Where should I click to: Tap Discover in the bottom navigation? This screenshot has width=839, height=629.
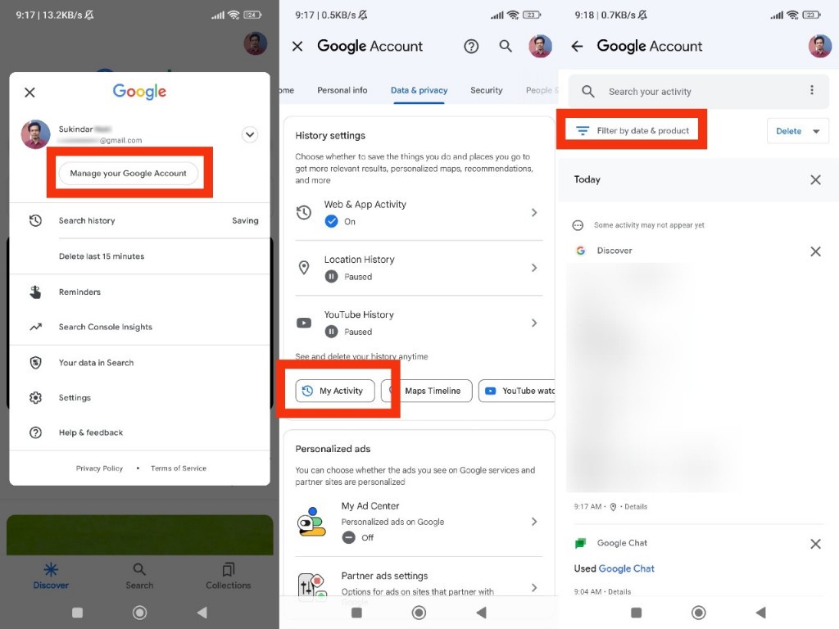[x=51, y=573]
